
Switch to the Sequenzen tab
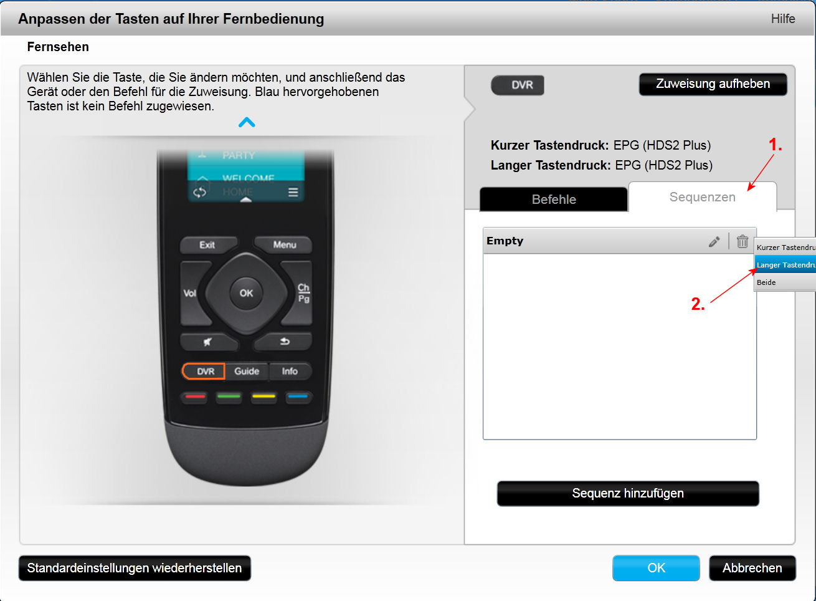703,197
